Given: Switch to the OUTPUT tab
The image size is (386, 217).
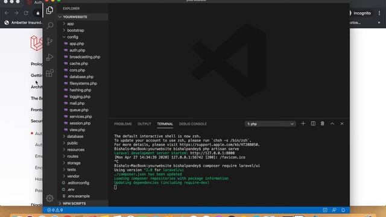Looking at the screenshot, I should point(144,124).
